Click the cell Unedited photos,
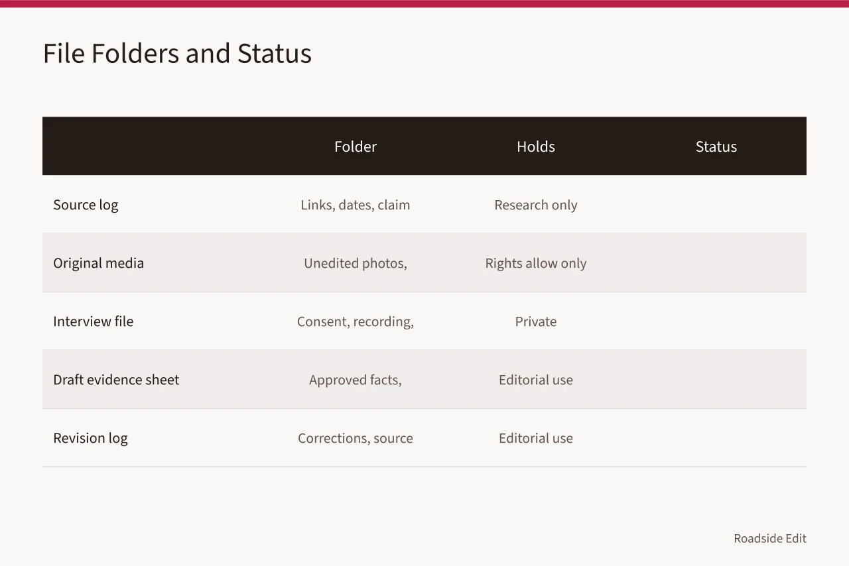 [356, 263]
